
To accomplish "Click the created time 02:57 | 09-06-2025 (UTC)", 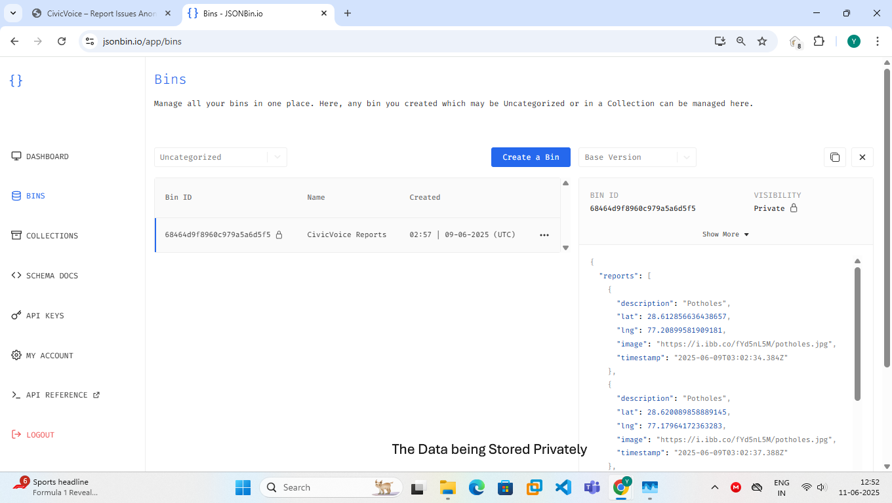I will (462, 234).
